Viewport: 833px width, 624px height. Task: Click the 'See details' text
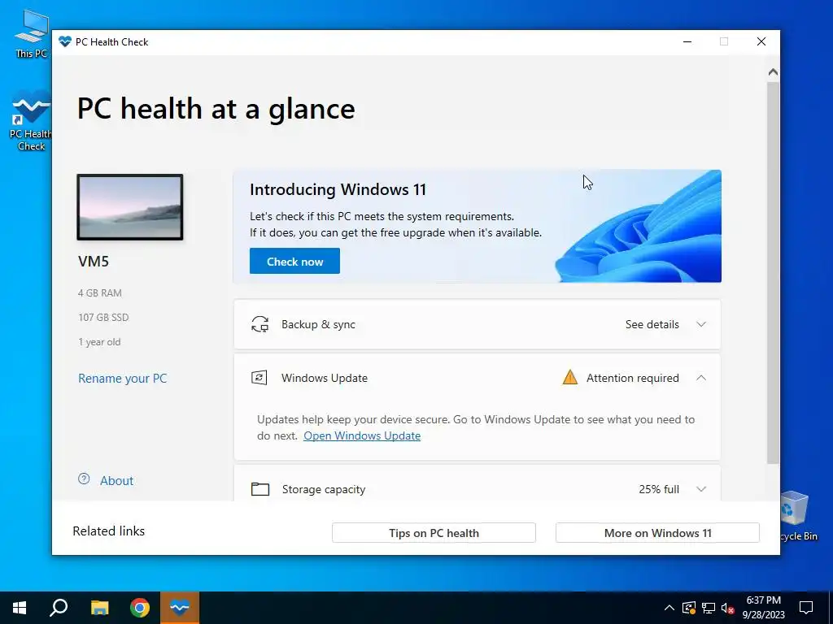coord(652,324)
